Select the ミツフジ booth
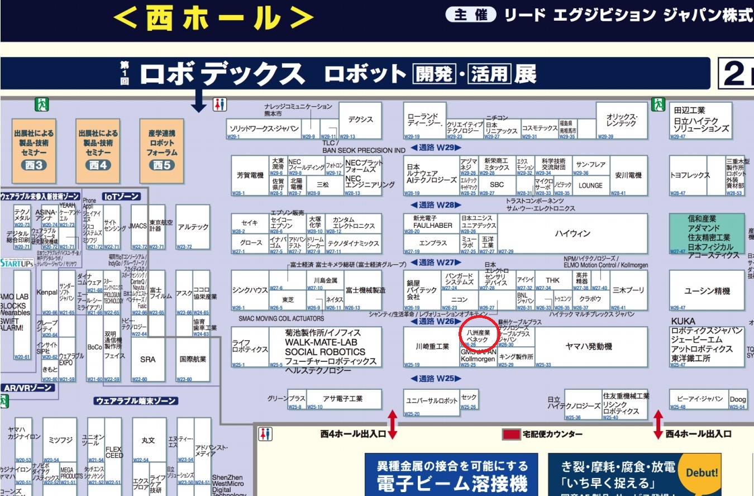The height and width of the screenshot is (496, 754). click(x=60, y=440)
